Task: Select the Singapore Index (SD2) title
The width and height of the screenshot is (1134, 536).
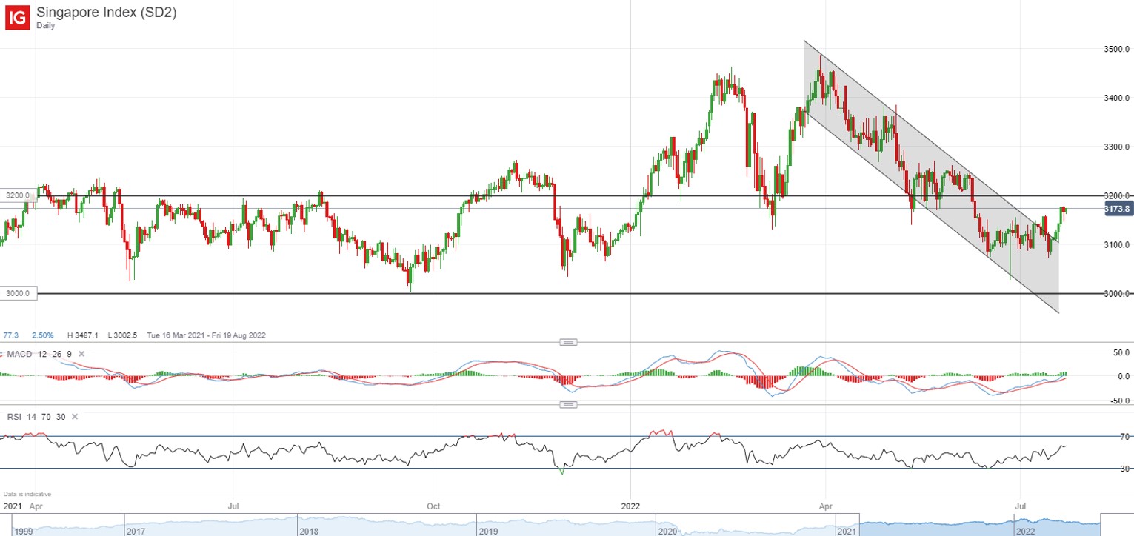Action: 106,13
